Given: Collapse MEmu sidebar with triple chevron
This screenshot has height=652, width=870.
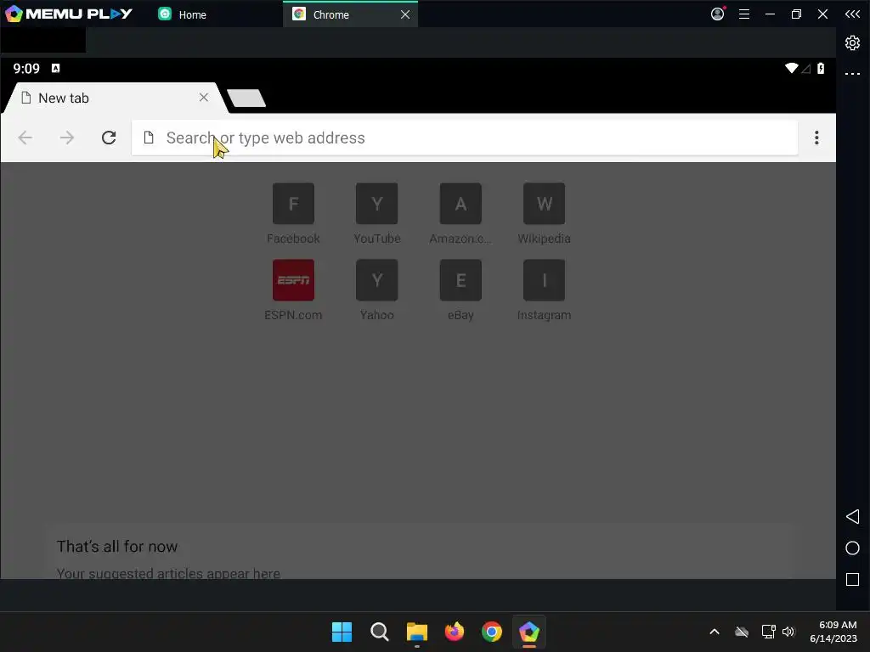Looking at the screenshot, I should coord(852,14).
